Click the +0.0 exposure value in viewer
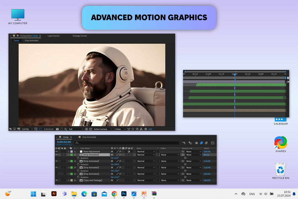This screenshot has height=199, width=298. click(x=150, y=129)
